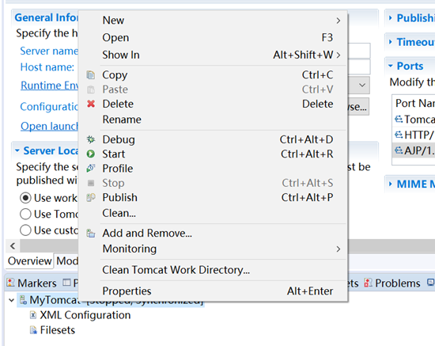This screenshot has height=346, width=435.
Task: Select Use Tomcat installation radio button
Action: [x=25, y=214]
